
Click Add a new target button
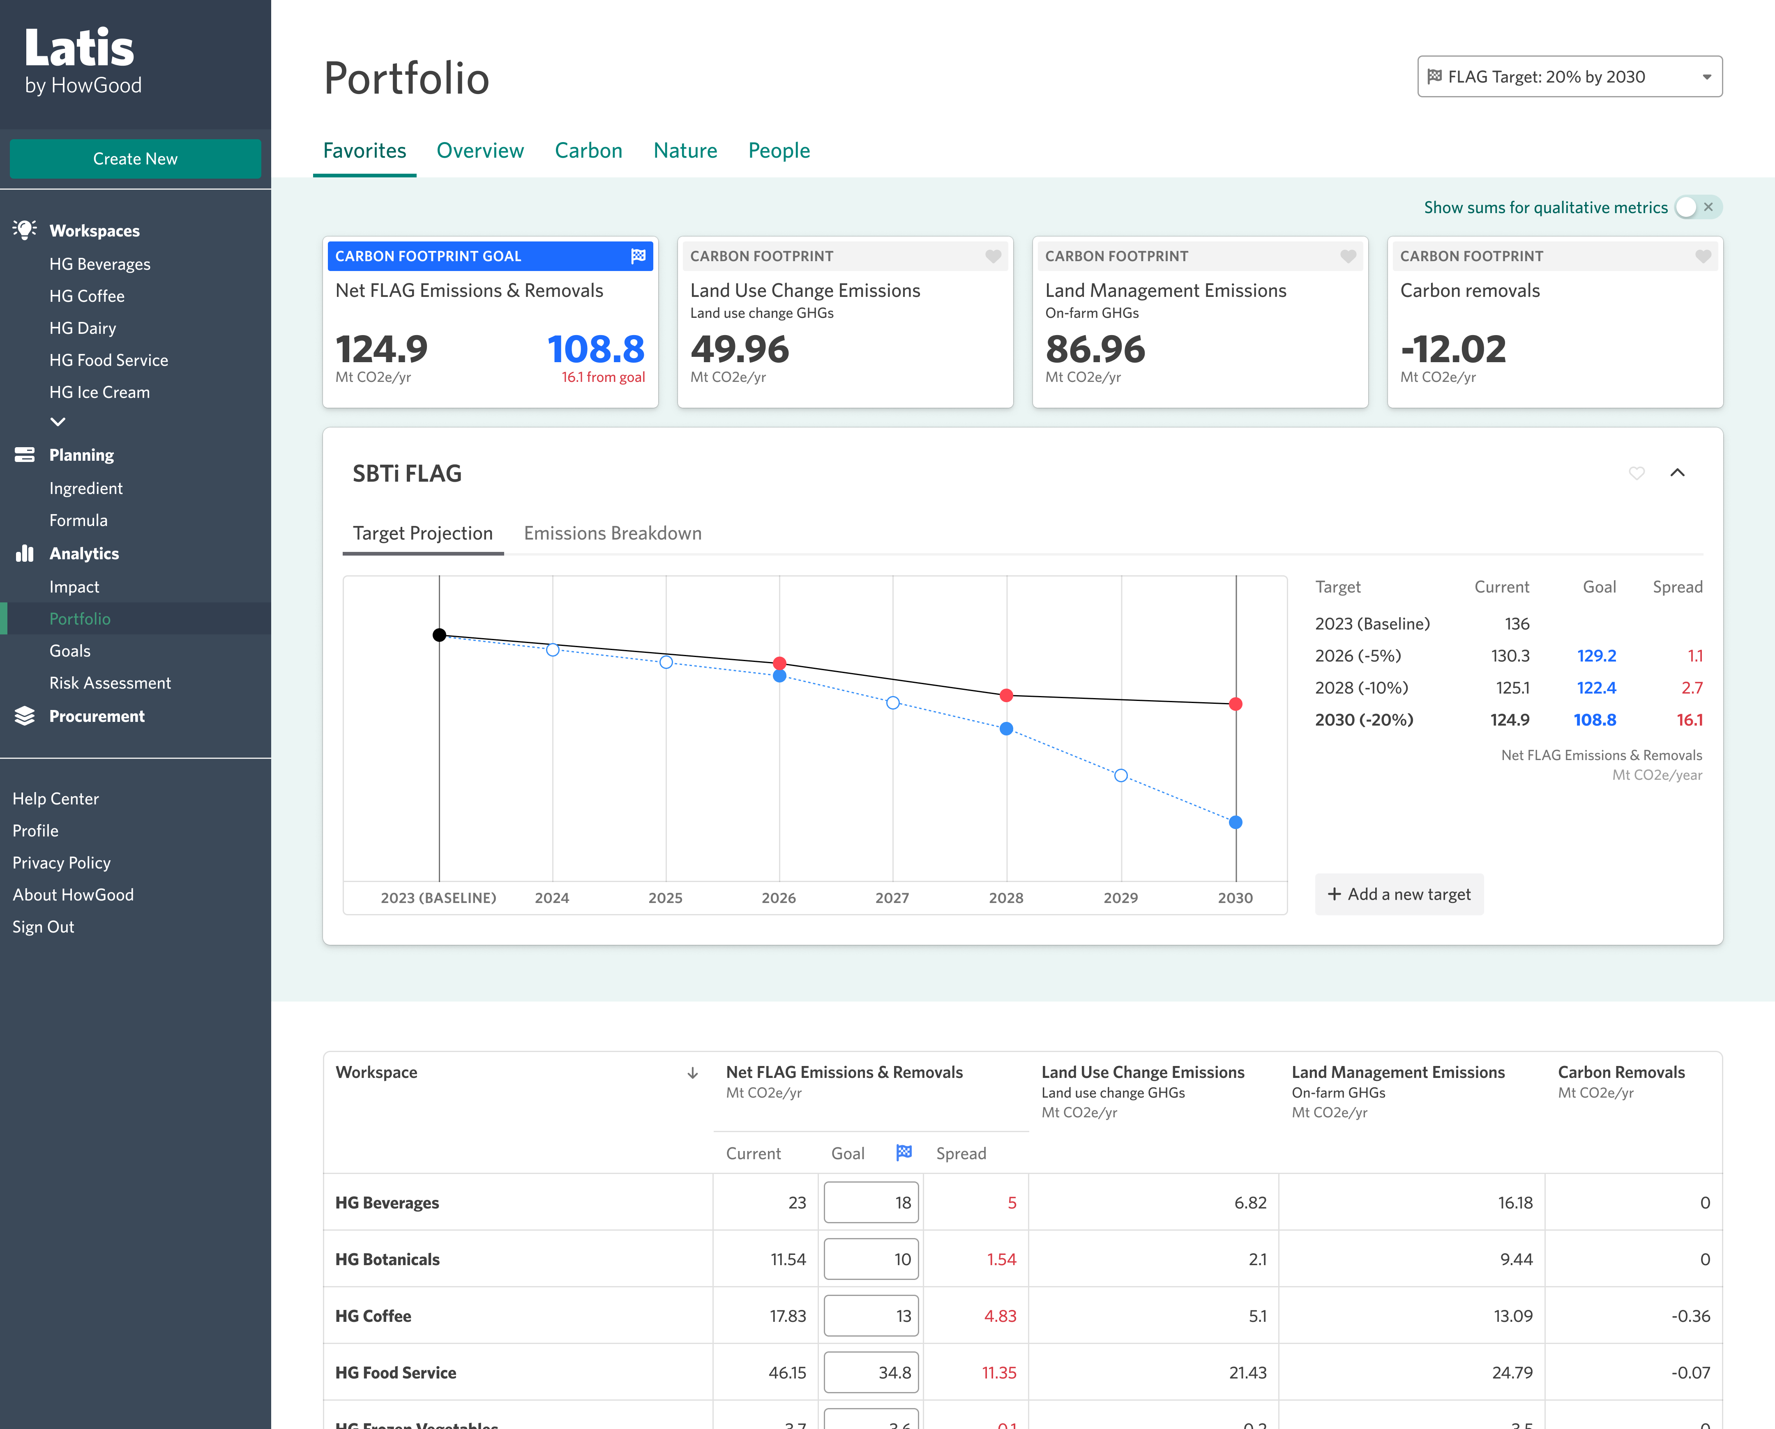coord(1399,894)
